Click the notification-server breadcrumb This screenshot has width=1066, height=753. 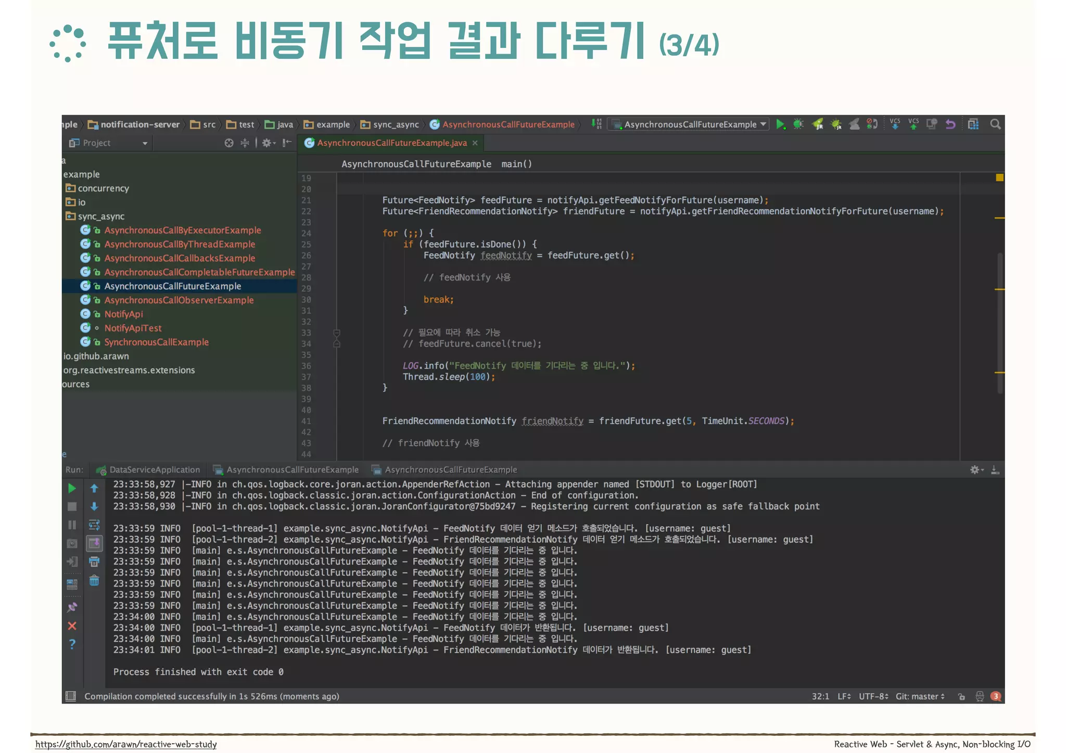[x=139, y=125]
